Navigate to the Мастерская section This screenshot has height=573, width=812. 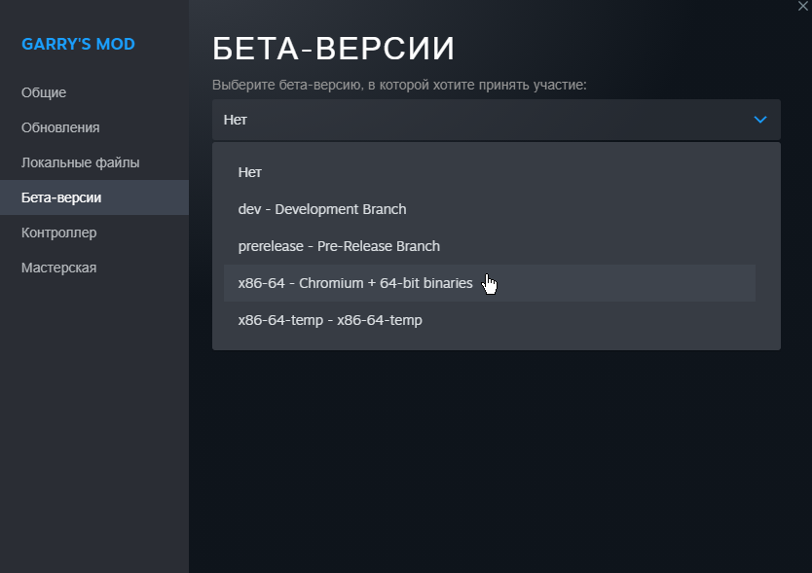[x=58, y=268]
